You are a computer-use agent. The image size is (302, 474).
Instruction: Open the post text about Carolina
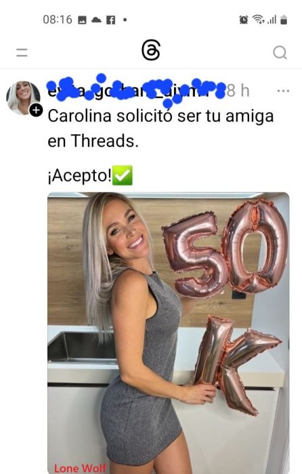[x=160, y=129]
